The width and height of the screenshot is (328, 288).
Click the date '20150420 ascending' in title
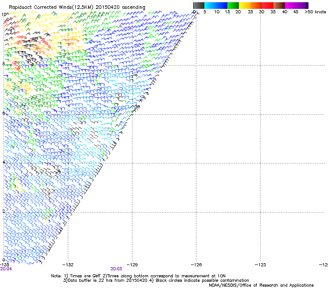click(x=120, y=8)
